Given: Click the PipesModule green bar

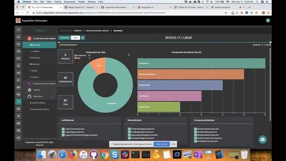Looking at the screenshot, I should [159, 107].
